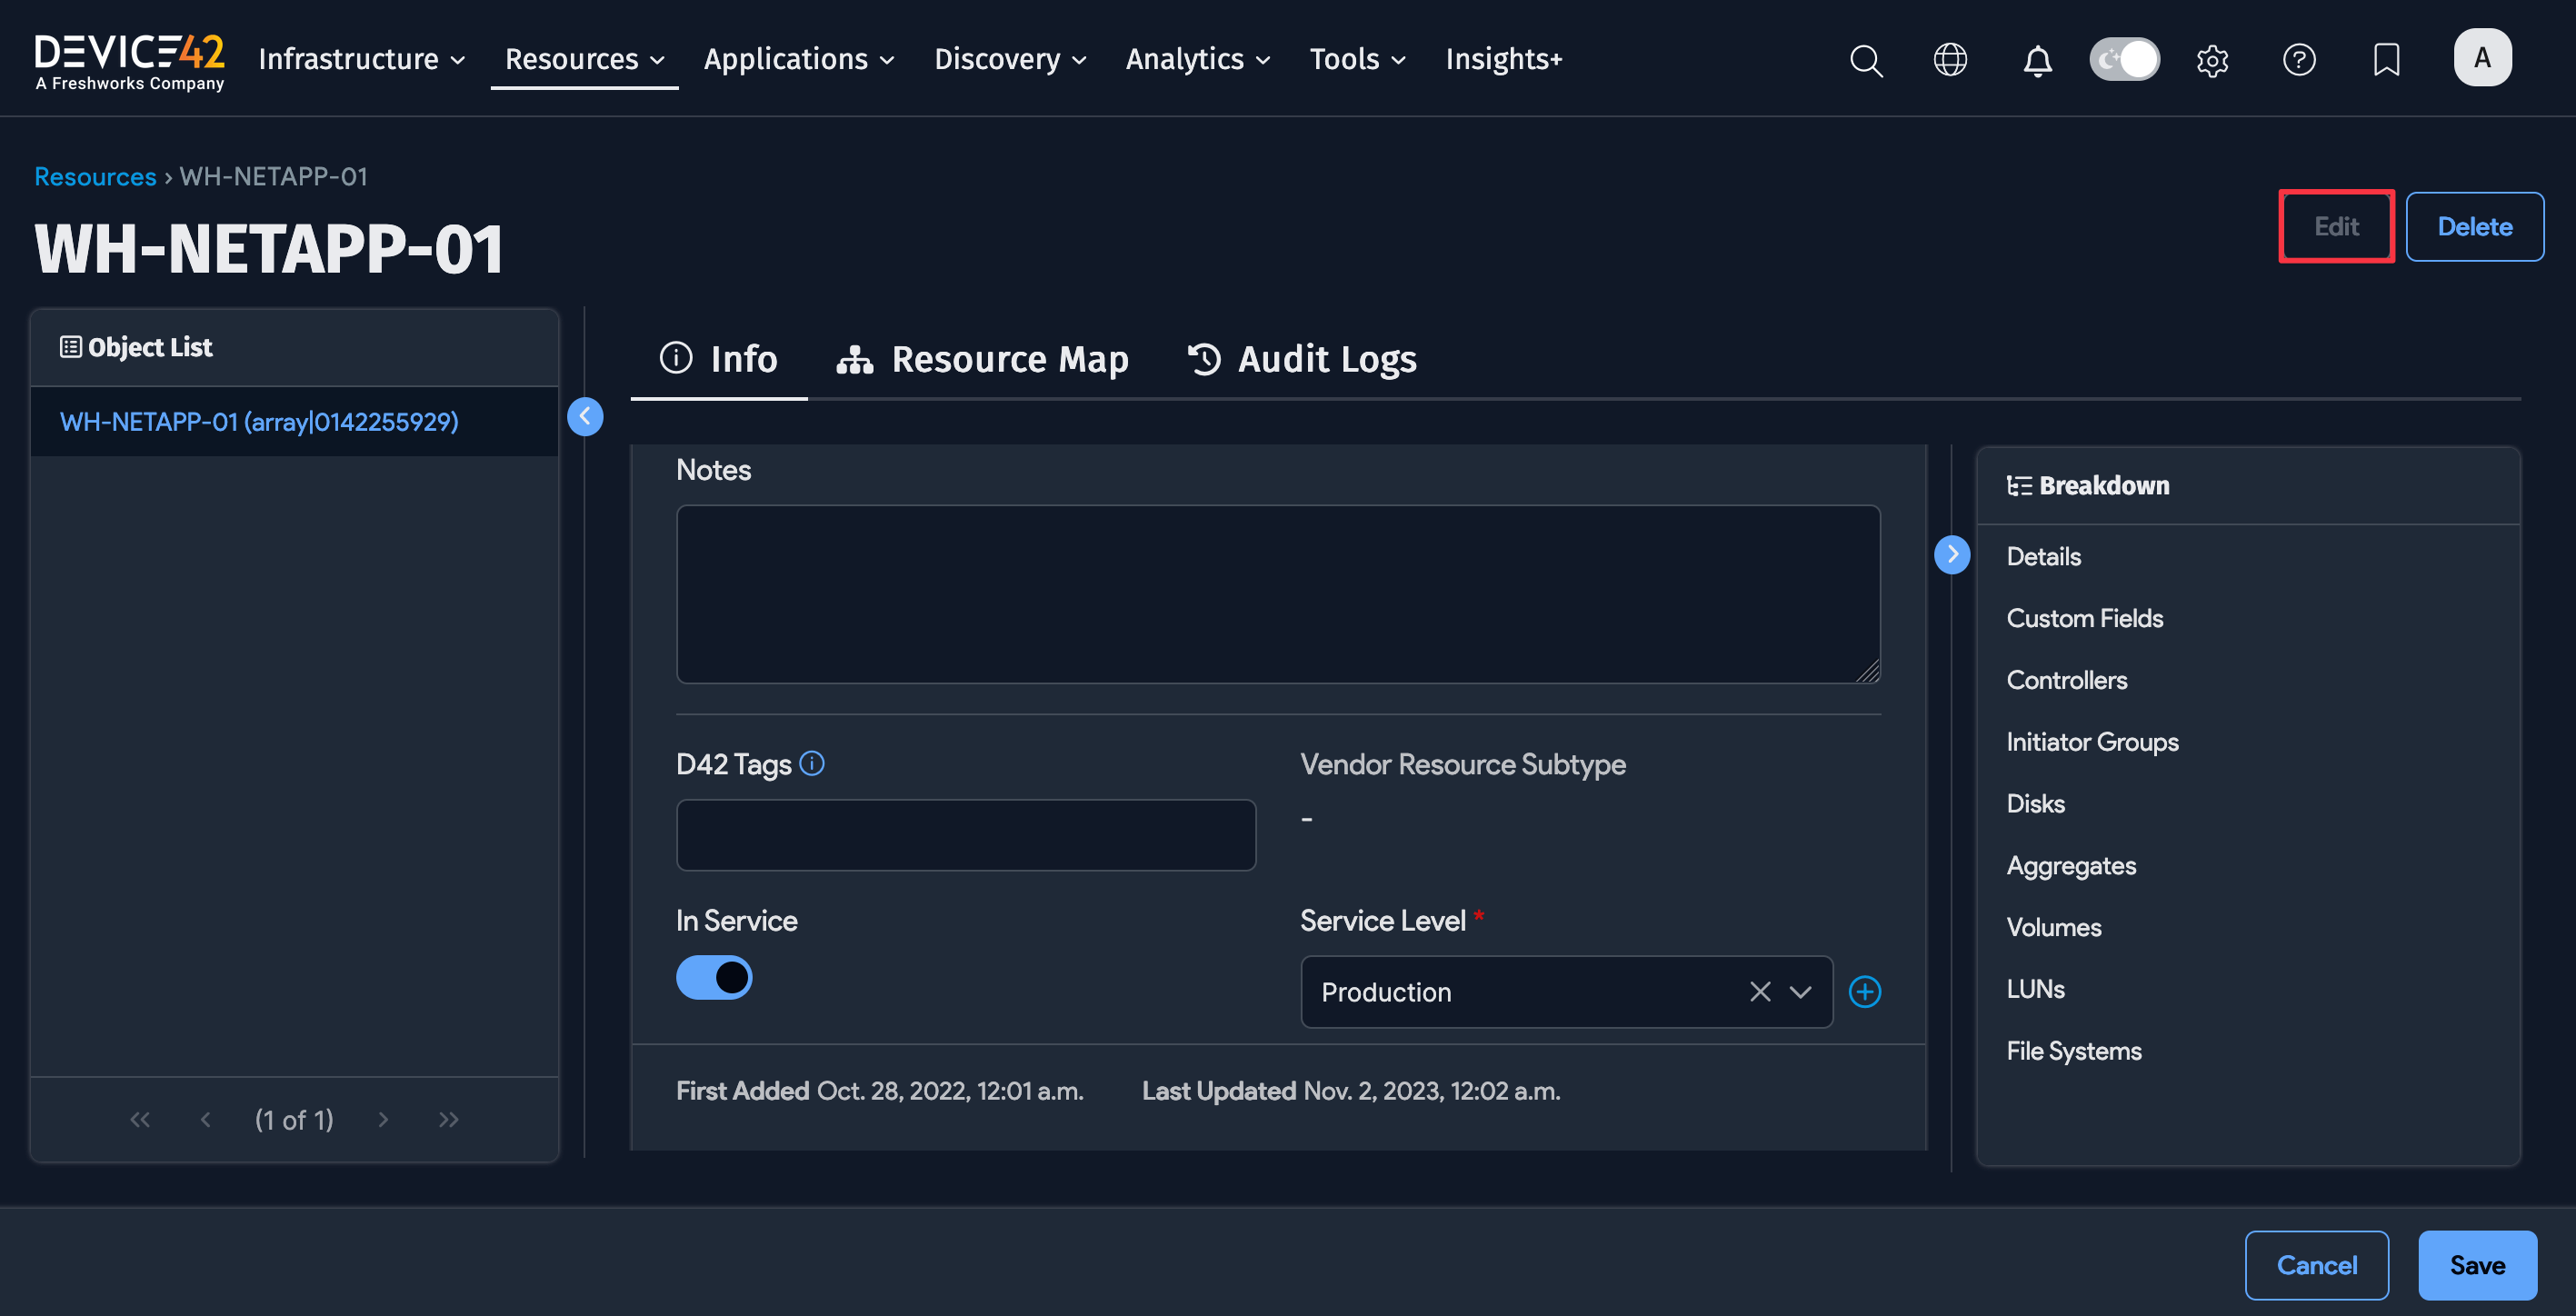Open the settings gear icon
This screenshot has width=2576, height=1316.
coord(2212,60)
